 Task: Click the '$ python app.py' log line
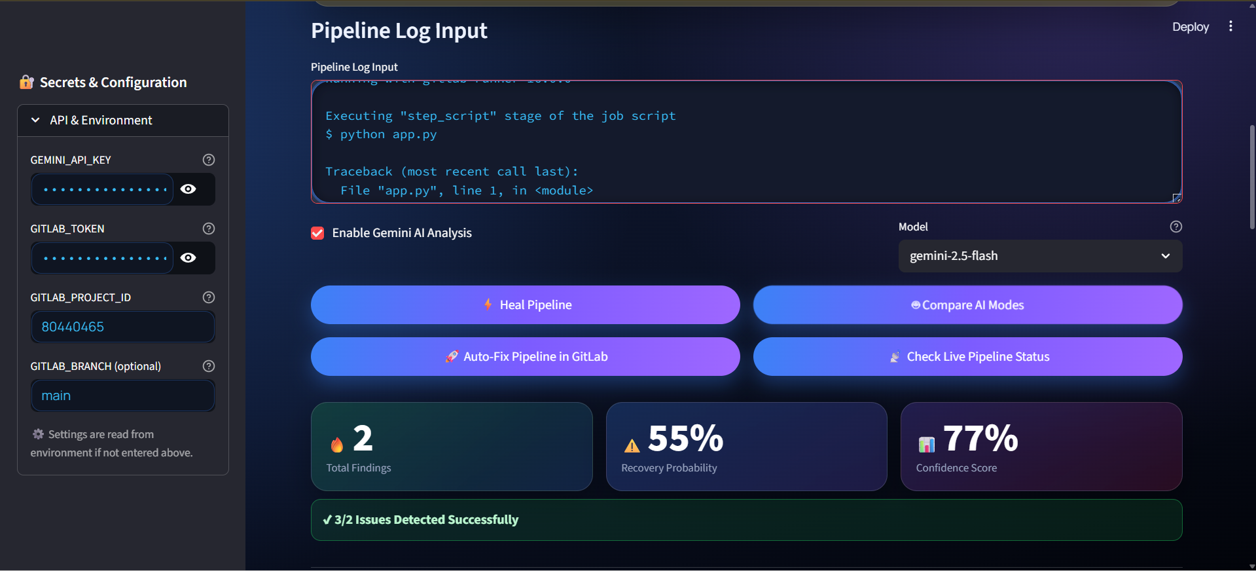tap(381, 134)
